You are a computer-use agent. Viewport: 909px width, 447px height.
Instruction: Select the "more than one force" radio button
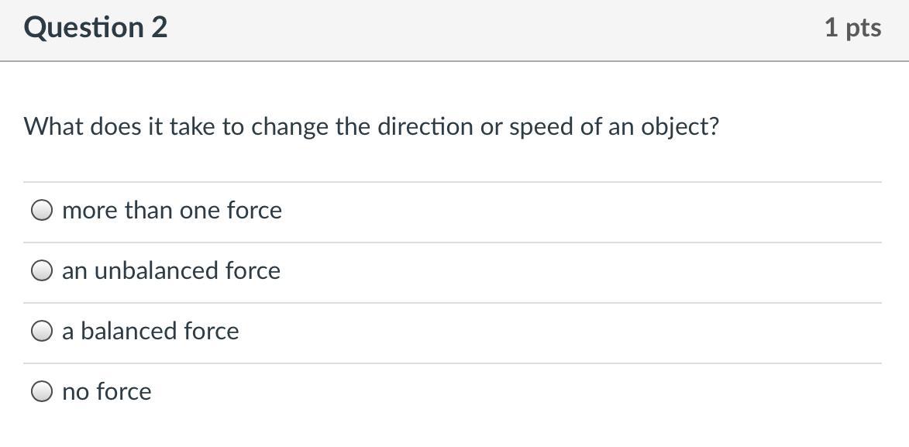(x=42, y=210)
